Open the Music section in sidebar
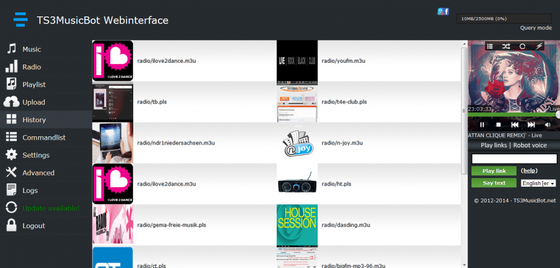Image resolution: width=560 pixels, height=268 pixels. click(46, 49)
